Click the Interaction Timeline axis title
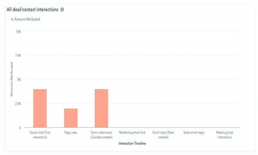 [132, 144]
